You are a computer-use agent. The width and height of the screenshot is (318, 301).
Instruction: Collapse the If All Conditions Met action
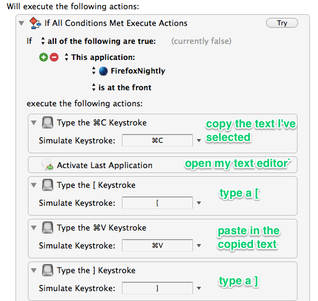[x=22, y=23]
